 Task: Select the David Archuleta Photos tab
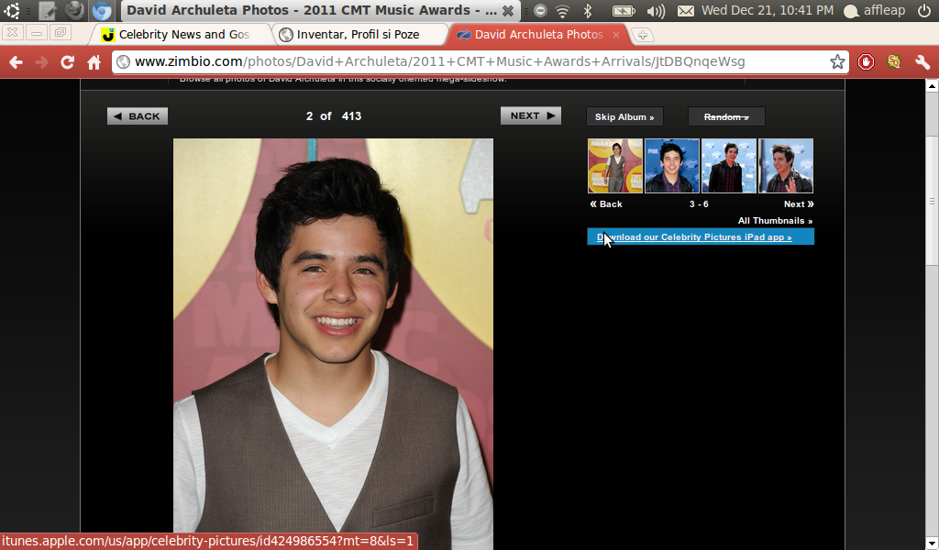coord(538,35)
